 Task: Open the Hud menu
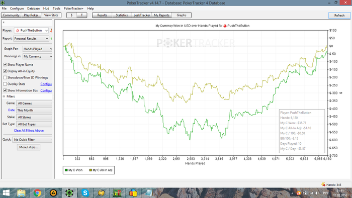(x=46, y=9)
